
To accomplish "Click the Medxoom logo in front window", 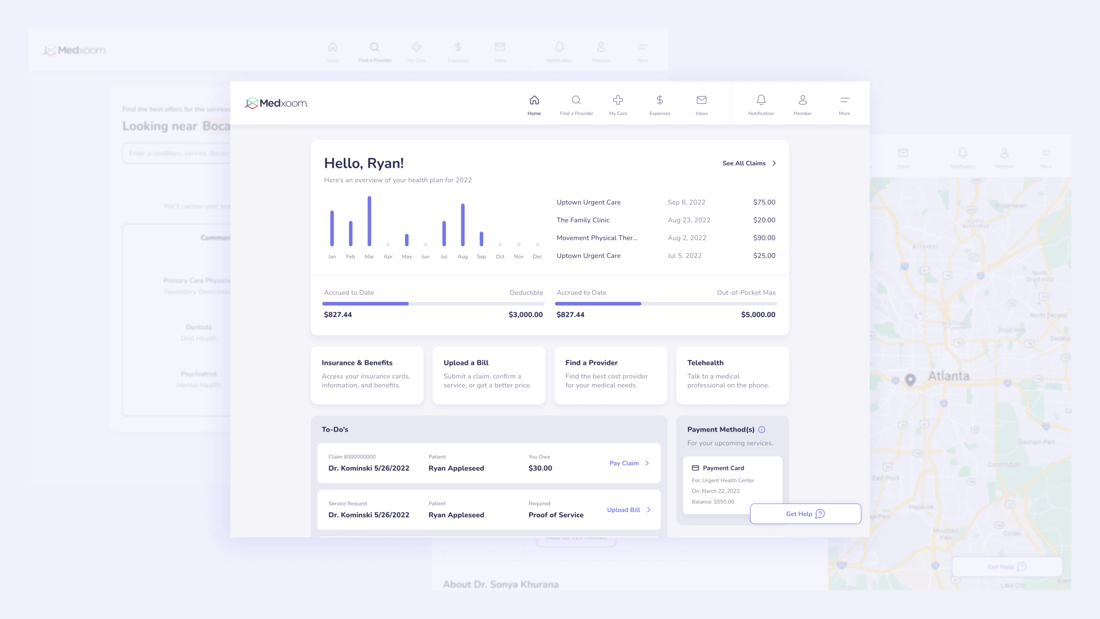I will pyautogui.click(x=276, y=103).
